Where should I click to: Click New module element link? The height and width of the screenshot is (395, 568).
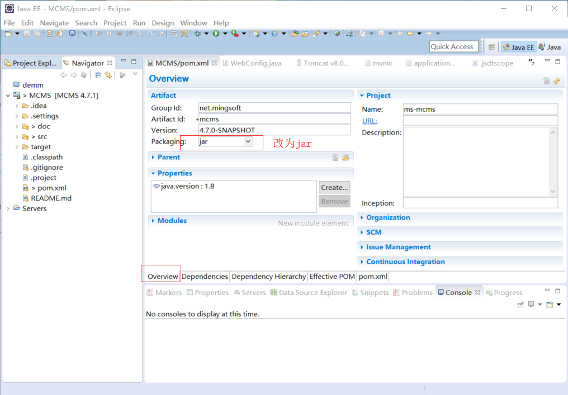313,223
